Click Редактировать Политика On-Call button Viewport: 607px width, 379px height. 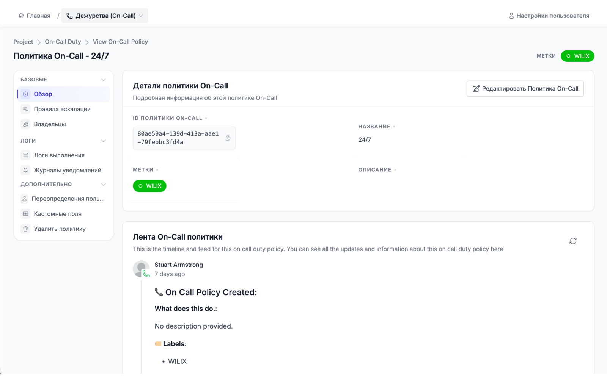[x=525, y=89]
